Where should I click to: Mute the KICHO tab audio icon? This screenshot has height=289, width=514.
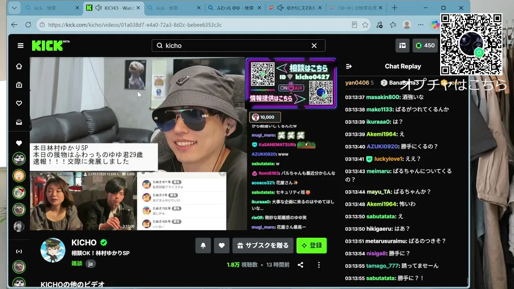(98, 8)
